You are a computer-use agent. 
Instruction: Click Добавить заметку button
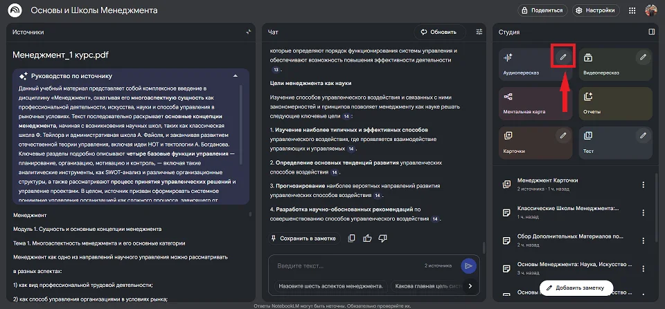pyautogui.click(x=575, y=288)
